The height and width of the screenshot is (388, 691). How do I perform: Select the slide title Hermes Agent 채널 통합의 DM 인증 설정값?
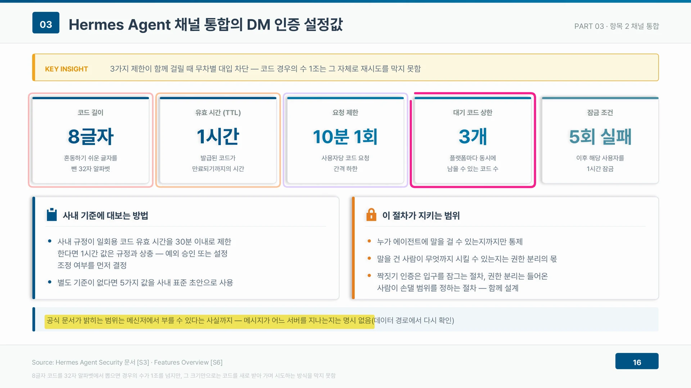coord(206,24)
